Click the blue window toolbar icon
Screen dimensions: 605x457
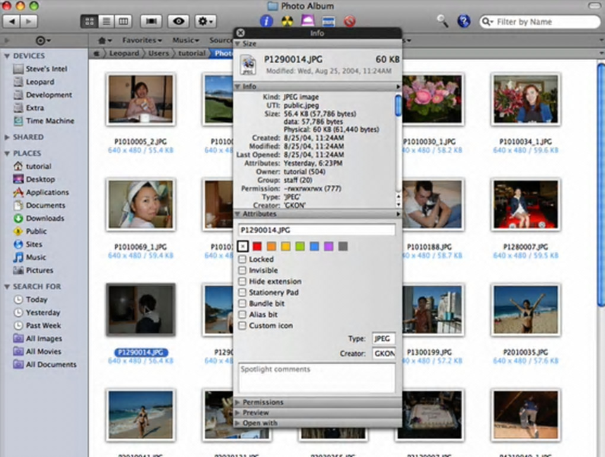[x=329, y=21]
